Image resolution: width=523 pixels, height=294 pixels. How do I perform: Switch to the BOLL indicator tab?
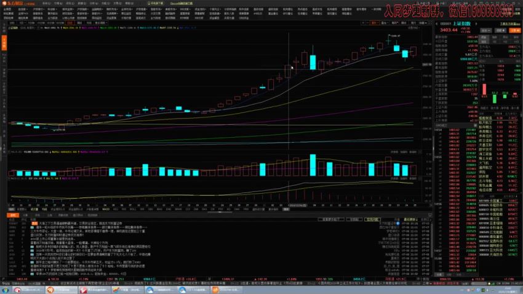(x=133, y=209)
